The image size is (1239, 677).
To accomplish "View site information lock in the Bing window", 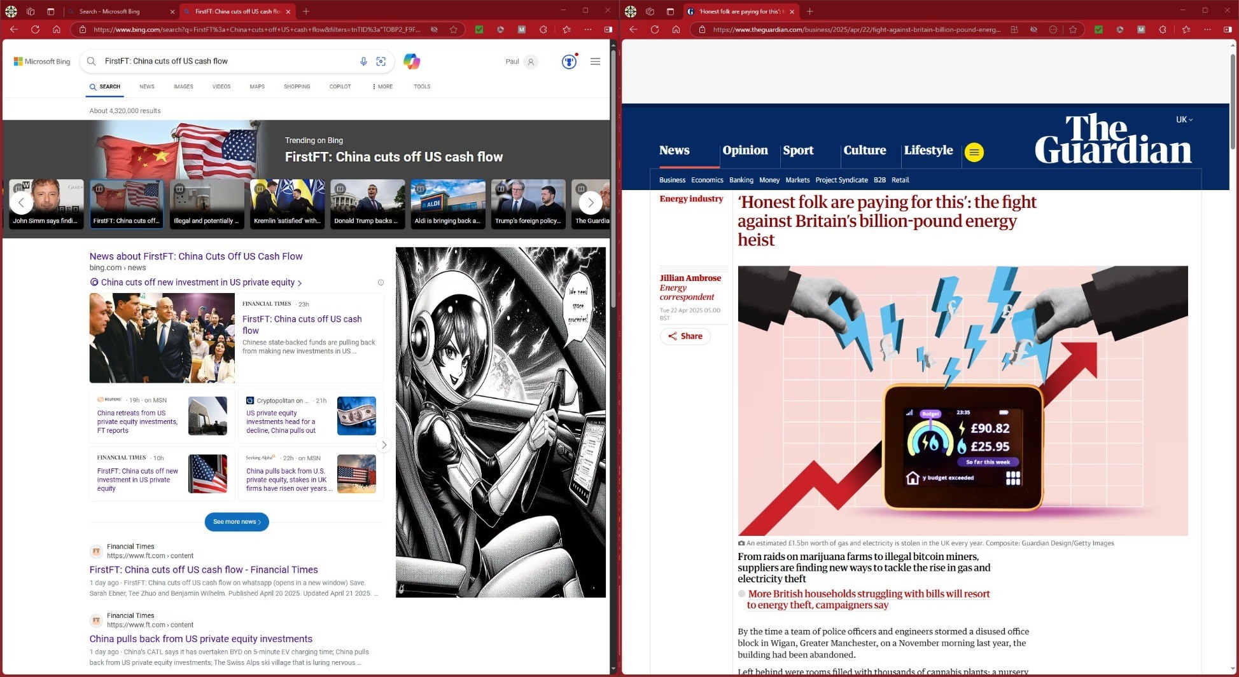I will pyautogui.click(x=83, y=29).
